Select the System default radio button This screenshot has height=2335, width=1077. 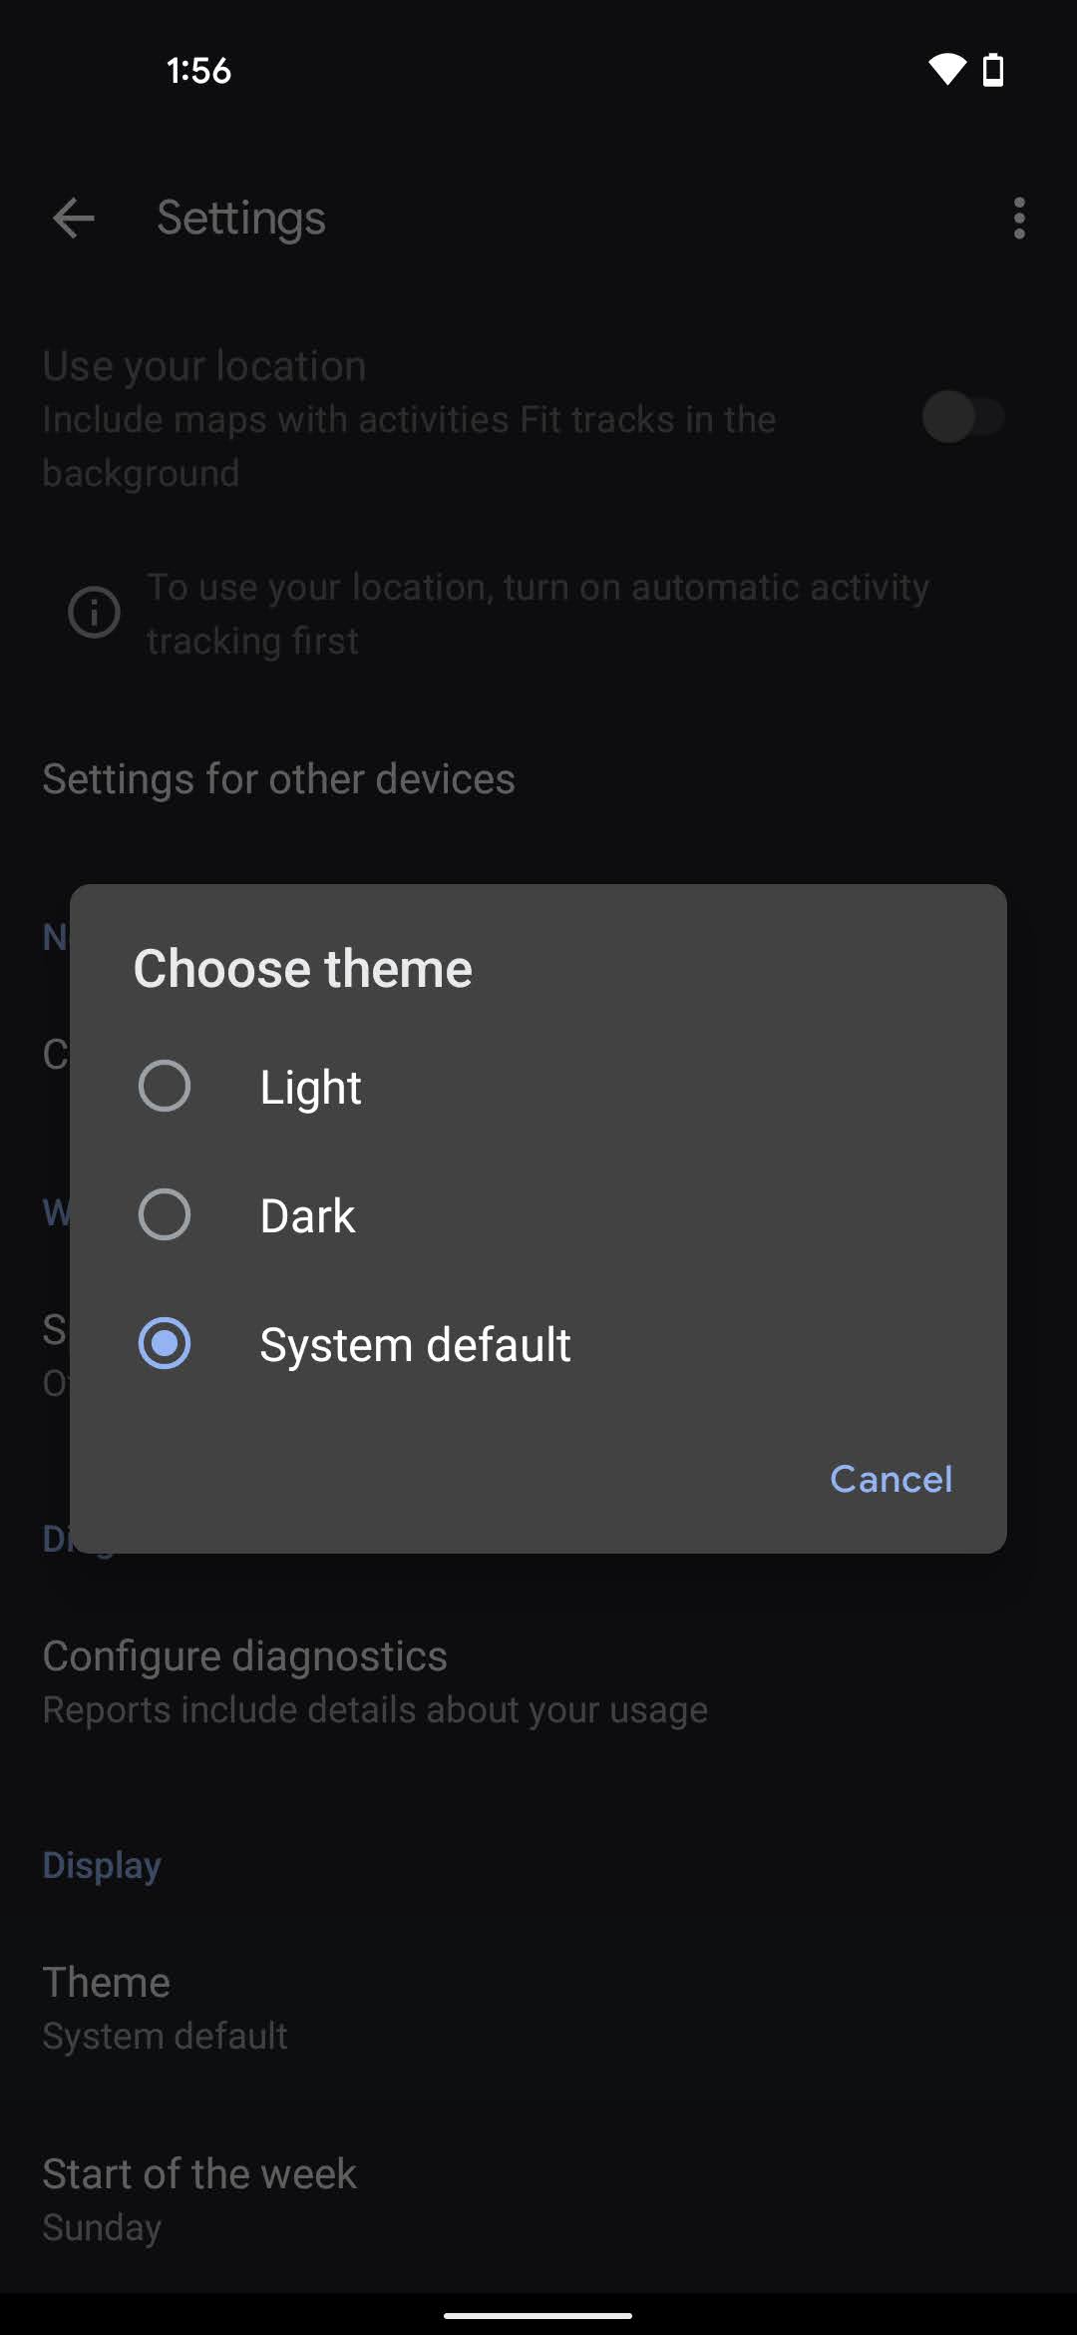tap(165, 1344)
